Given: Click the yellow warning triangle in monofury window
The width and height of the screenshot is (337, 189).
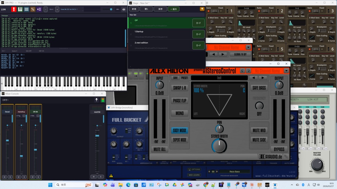Looking at the screenshot, I should 111,176.
